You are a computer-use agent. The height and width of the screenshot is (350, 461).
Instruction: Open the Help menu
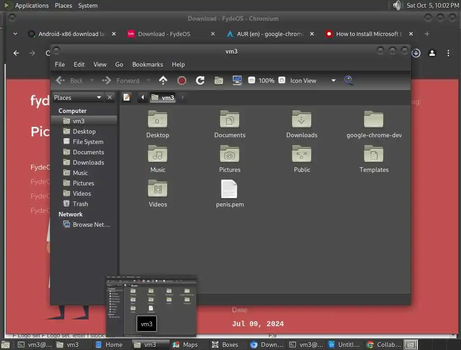click(178, 64)
